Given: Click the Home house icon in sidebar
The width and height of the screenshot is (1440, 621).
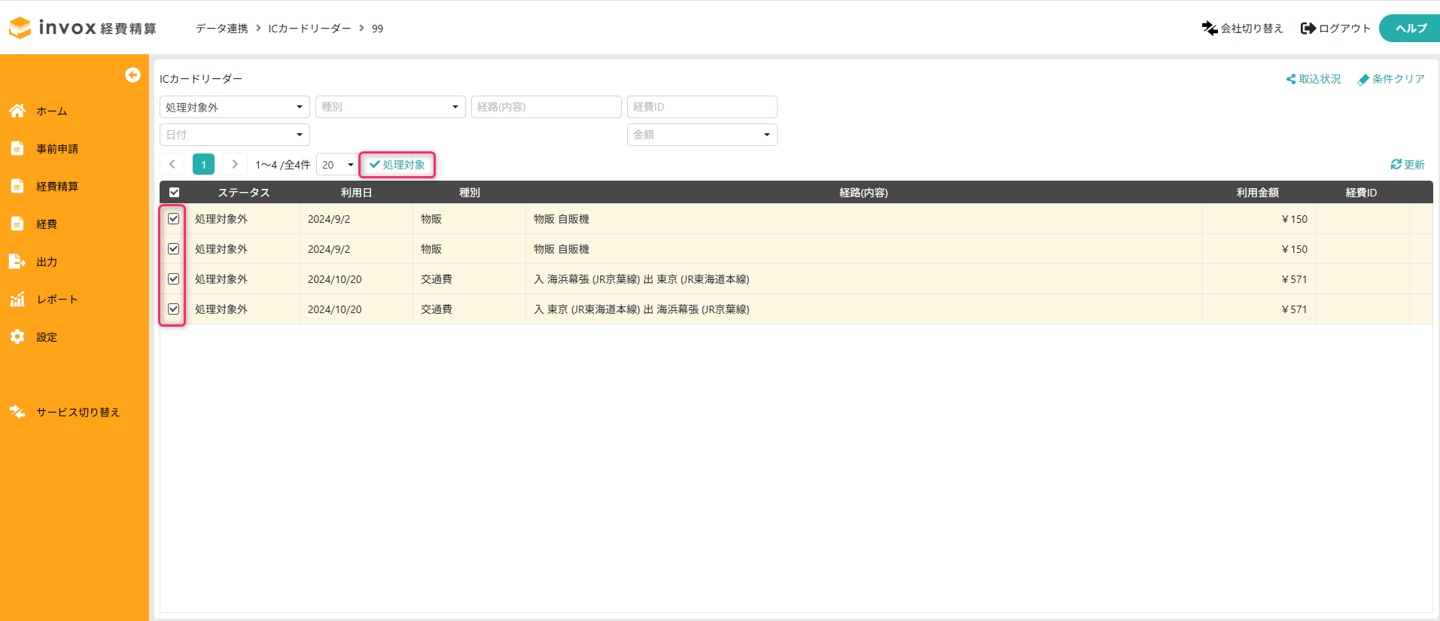Looking at the screenshot, I should click(17, 111).
